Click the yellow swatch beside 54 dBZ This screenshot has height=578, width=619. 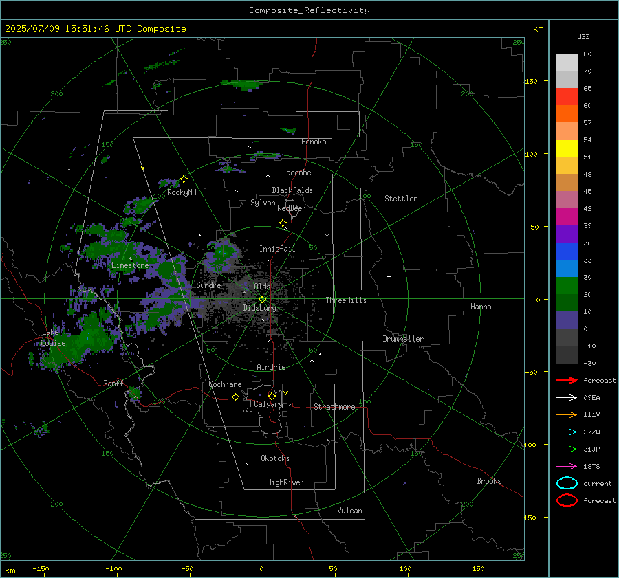(567, 148)
